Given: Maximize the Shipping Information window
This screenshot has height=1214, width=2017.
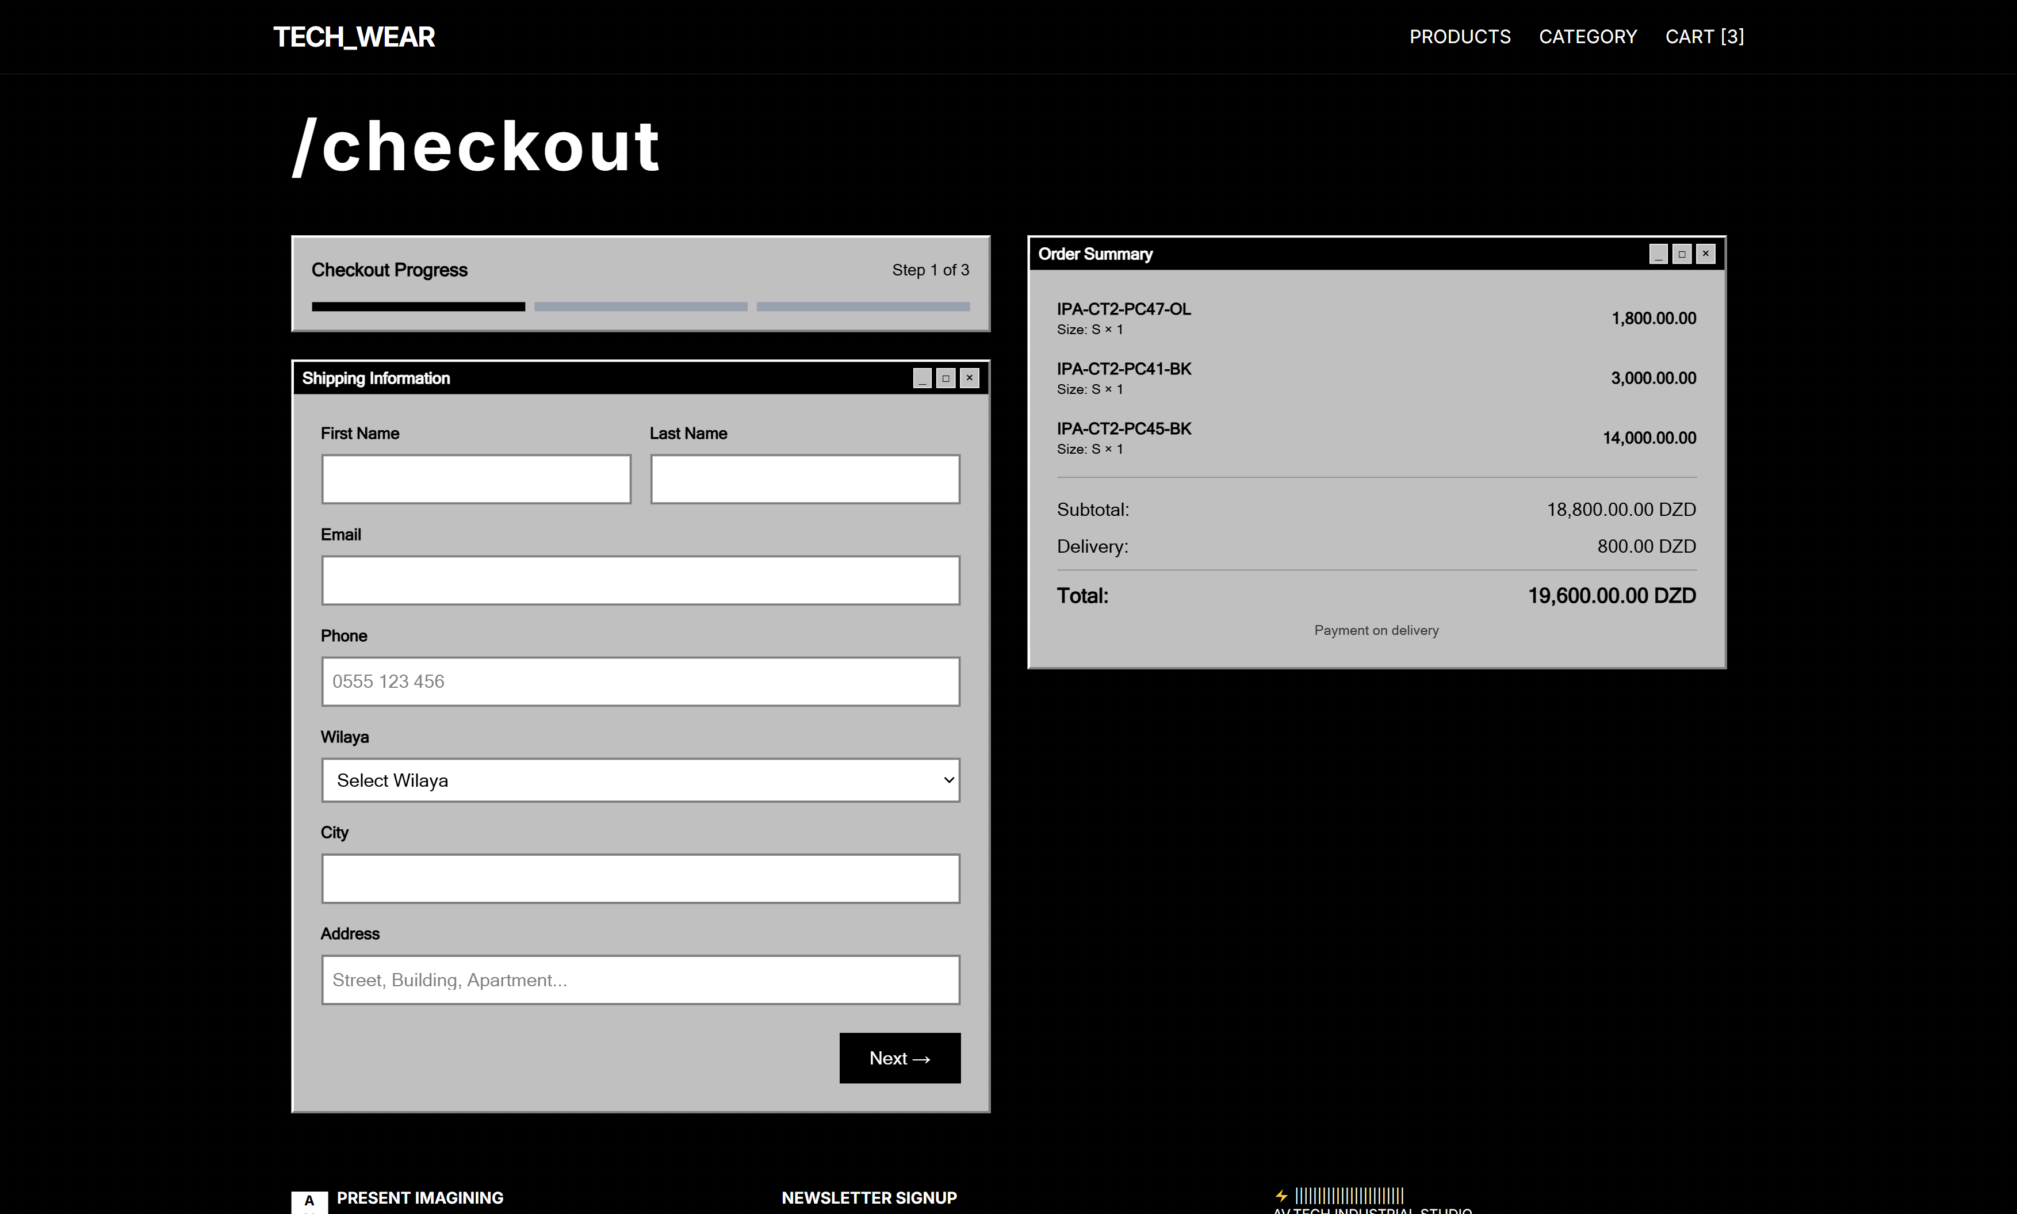Looking at the screenshot, I should point(946,378).
